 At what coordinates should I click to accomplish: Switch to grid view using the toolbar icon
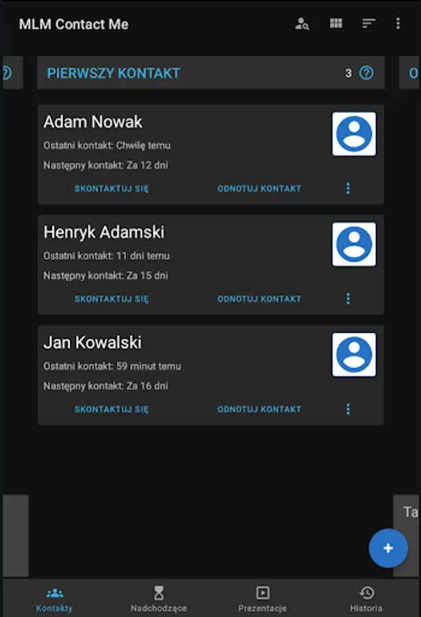[x=335, y=23]
